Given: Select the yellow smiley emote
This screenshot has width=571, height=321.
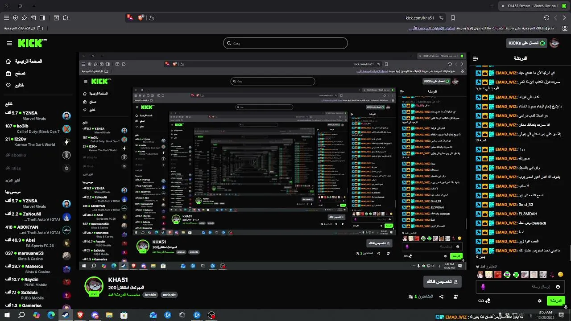Looking at the screenshot, I should [561, 275].
